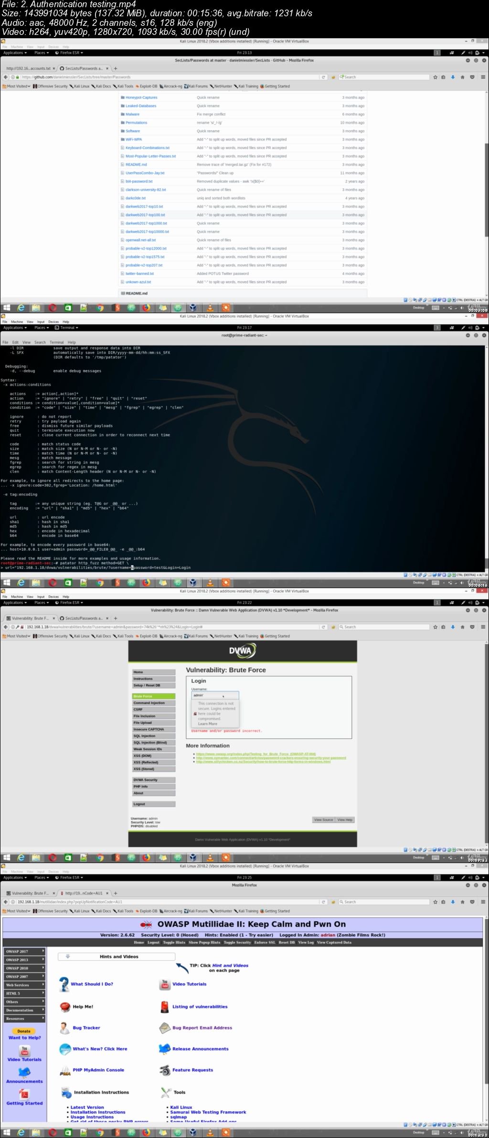Click Toggle Security in Mutillidae top menu
489x1138 pixels.
point(237,942)
